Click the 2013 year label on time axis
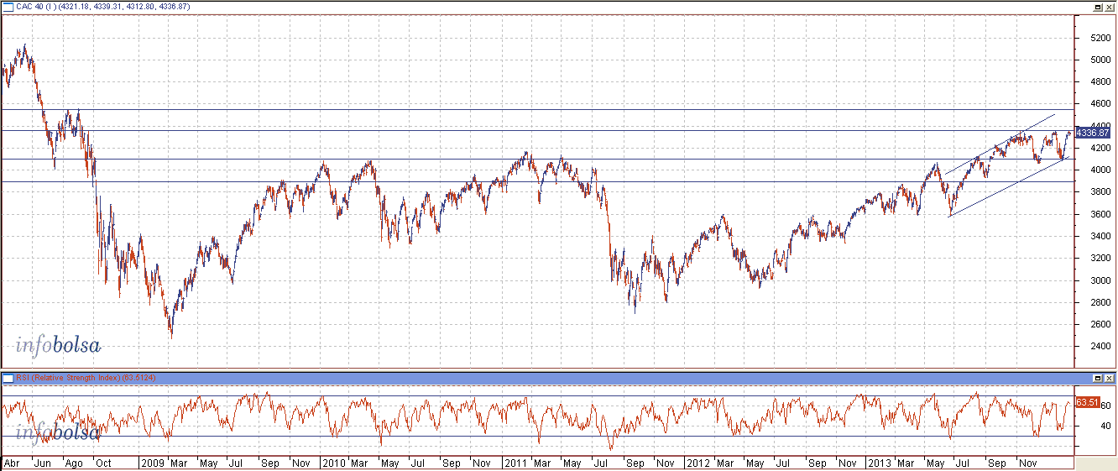This screenshot has height=471, width=1118. click(x=878, y=463)
